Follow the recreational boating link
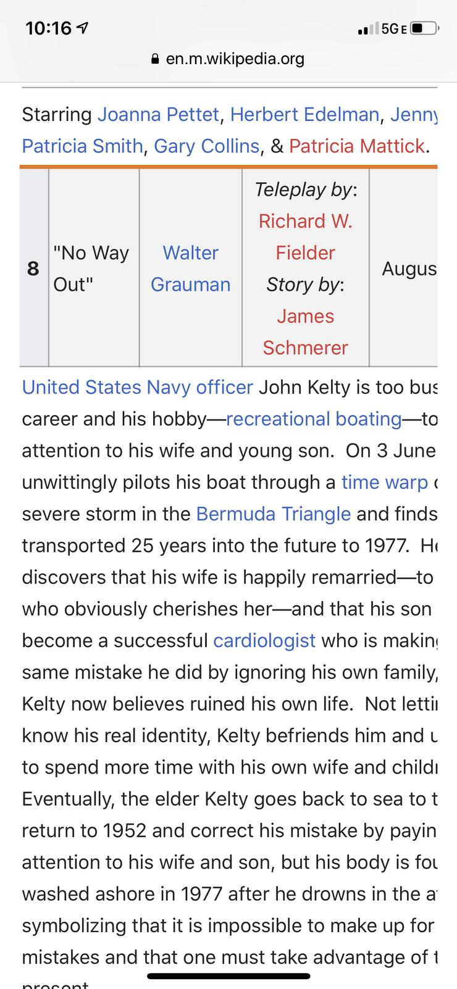The image size is (457, 989). [314, 419]
